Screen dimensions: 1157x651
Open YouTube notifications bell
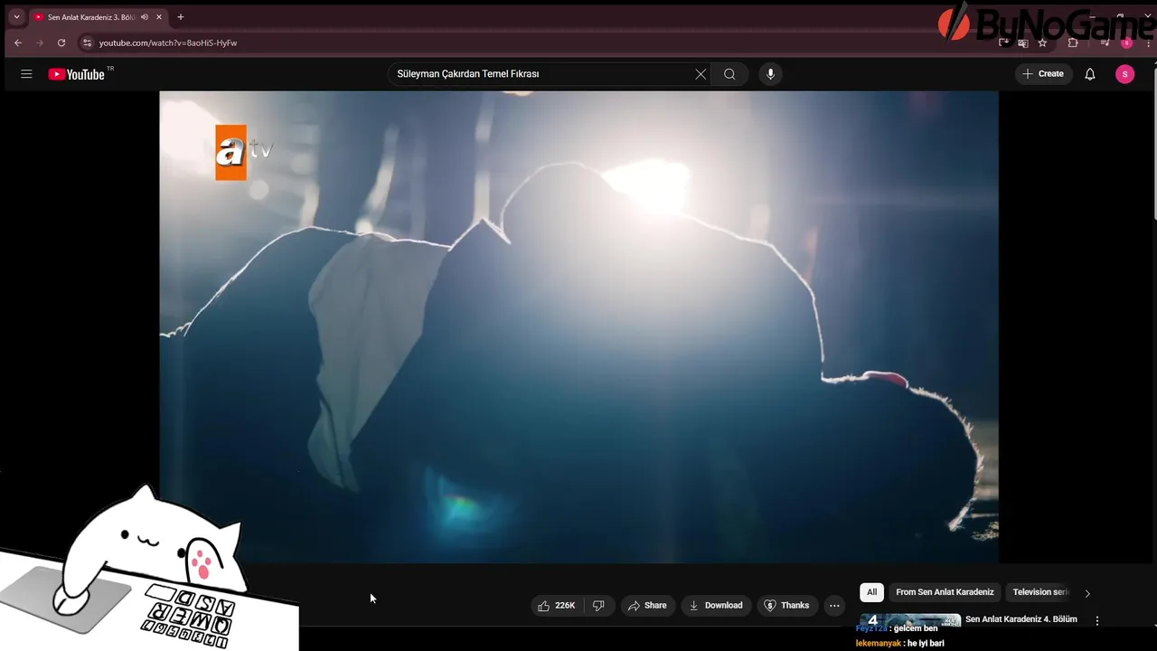coord(1090,74)
